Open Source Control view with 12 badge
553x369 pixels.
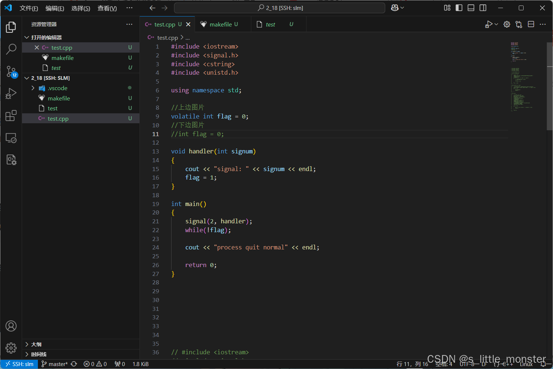click(x=11, y=71)
